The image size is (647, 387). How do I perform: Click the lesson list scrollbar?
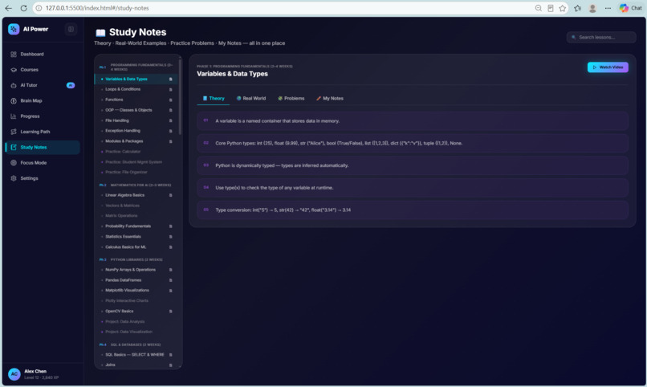[x=180, y=97]
